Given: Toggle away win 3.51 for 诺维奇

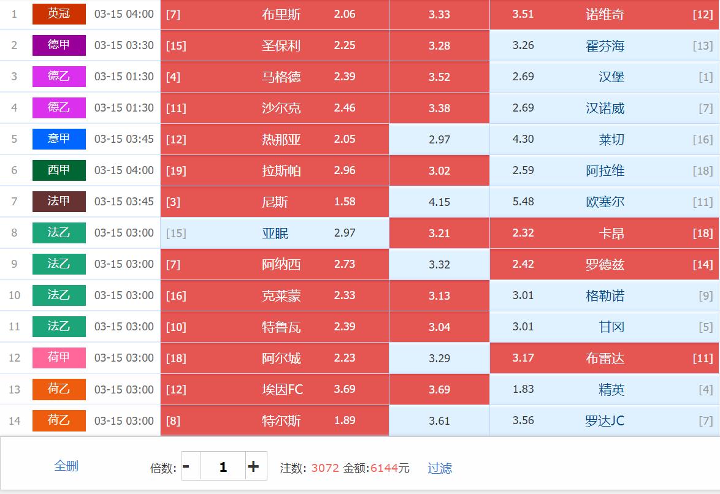Looking at the screenshot, I should pos(605,14).
